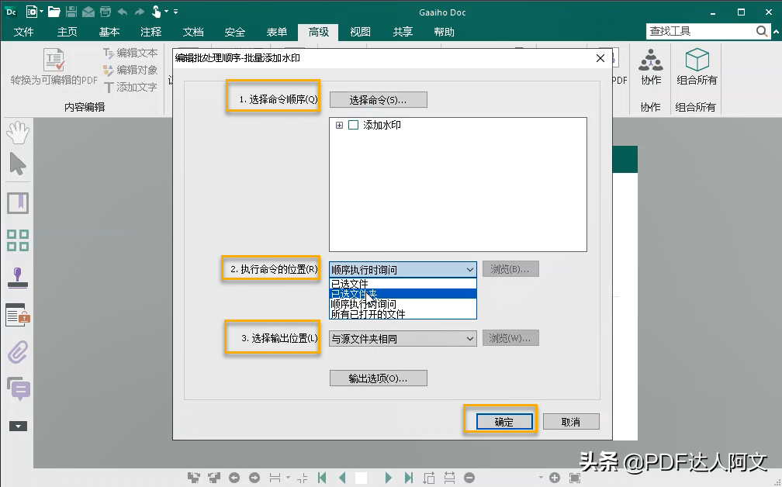782x487 pixels.
Task: Open the stamp panel icon
Action: (18, 278)
